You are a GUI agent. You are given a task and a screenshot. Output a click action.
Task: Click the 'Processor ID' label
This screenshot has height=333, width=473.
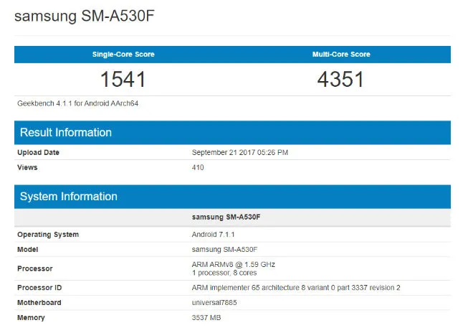(39, 288)
